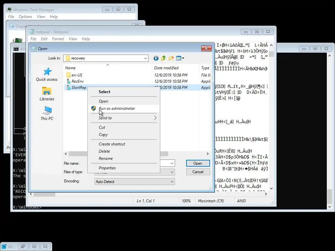Choose Copy in the context menu
This screenshot has width=335, height=251.
(x=103, y=134)
